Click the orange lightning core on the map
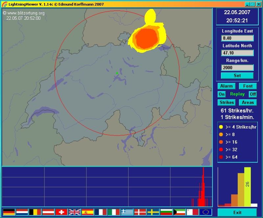The width and height of the screenshot is (263, 218). coord(147,39)
